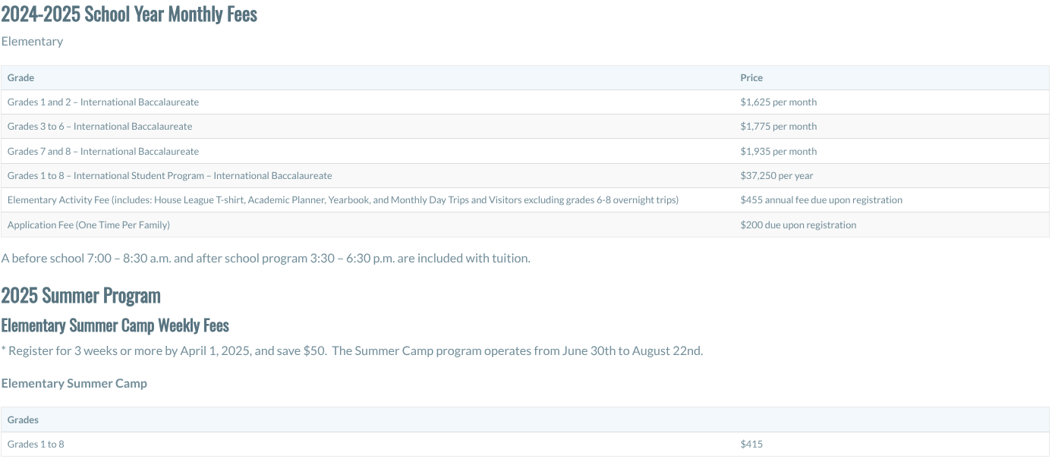Select the International Student Program row

click(525, 175)
